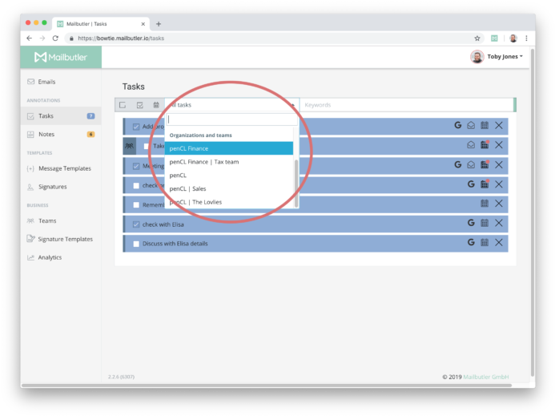Image resolution: width=555 pixels, height=416 pixels.
Task: Click the calendar icon on the Remember task row
Action: point(485,204)
